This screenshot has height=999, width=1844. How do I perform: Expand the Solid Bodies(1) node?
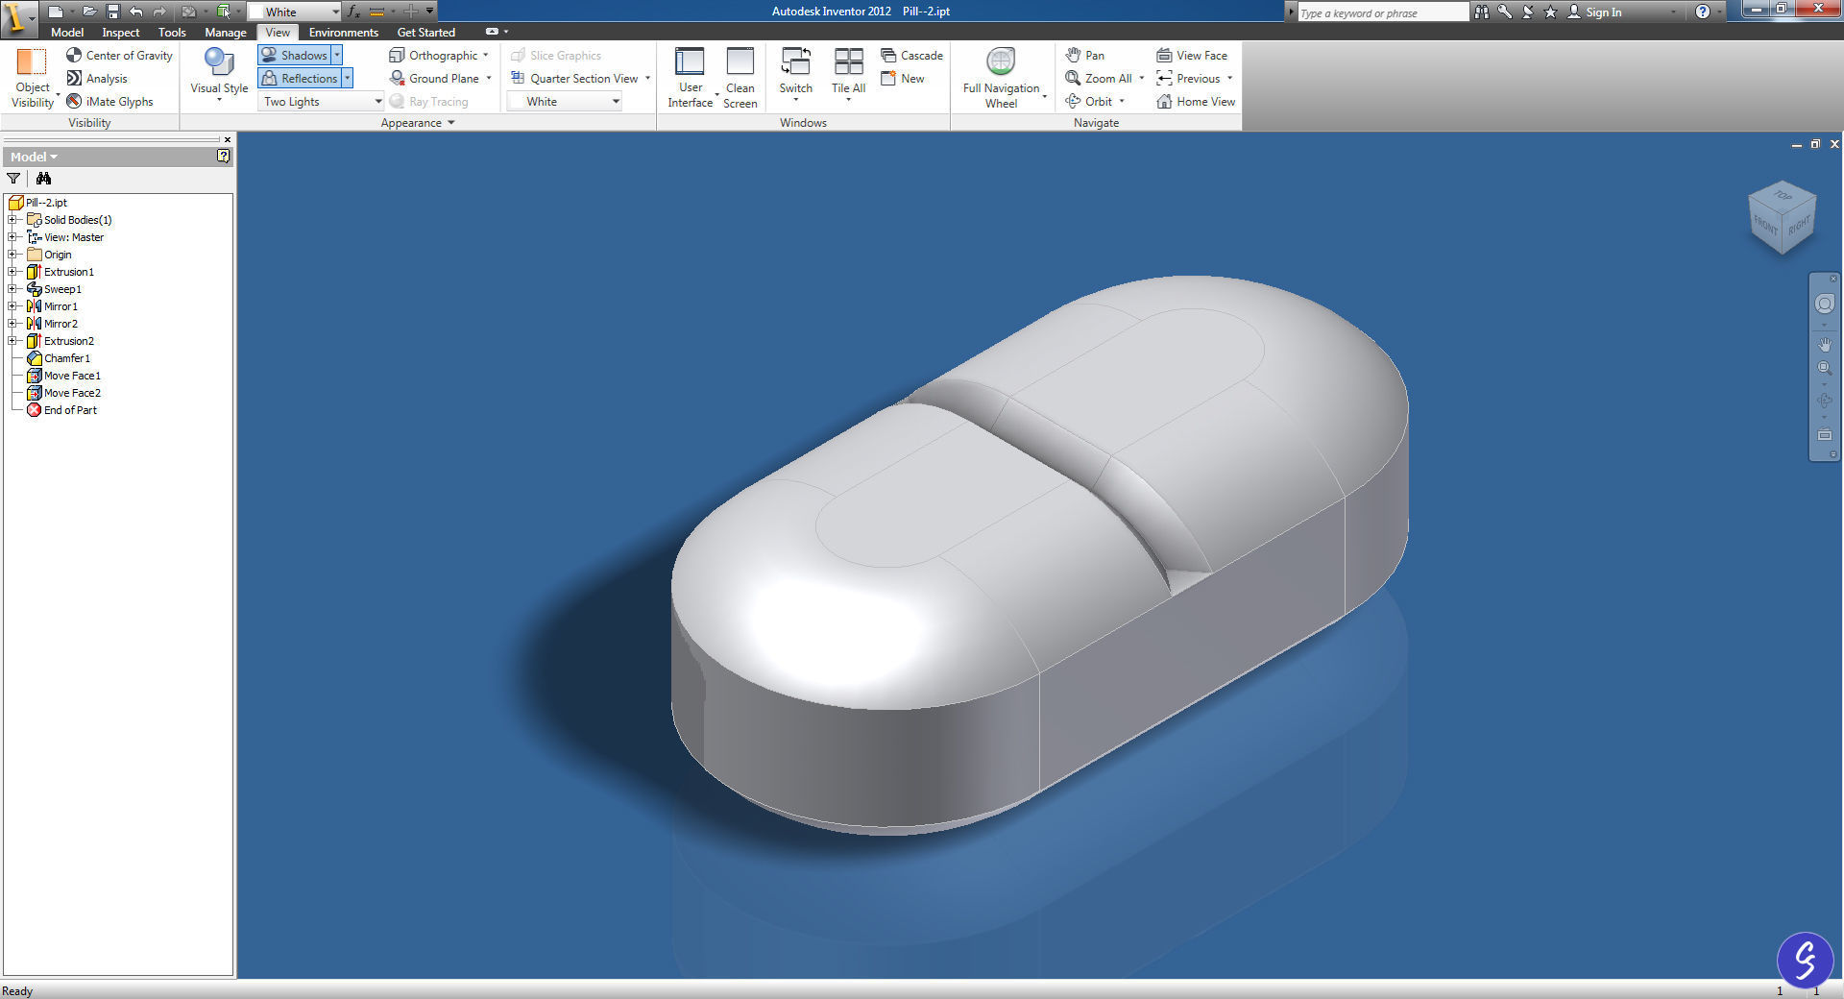(12, 220)
